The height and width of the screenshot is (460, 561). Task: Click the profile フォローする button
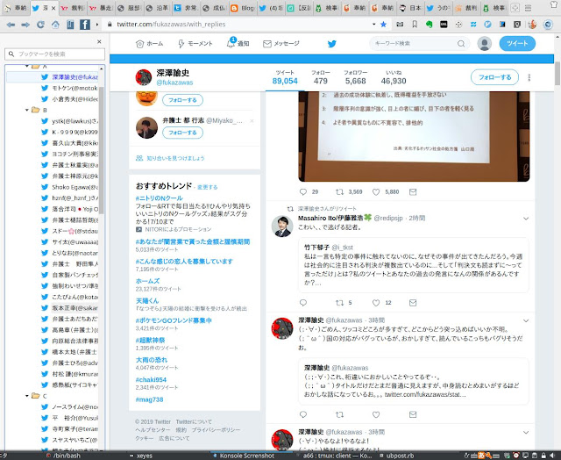(494, 77)
